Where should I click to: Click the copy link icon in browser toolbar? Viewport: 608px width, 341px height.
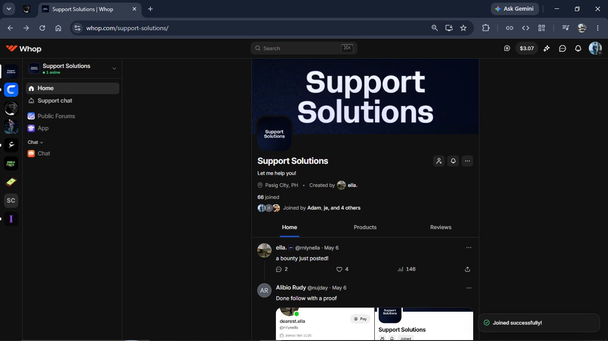click(x=510, y=28)
